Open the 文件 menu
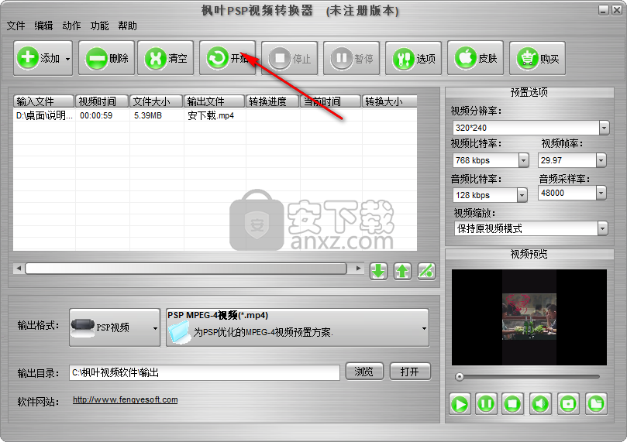The height and width of the screenshot is (442, 627). tap(16, 26)
